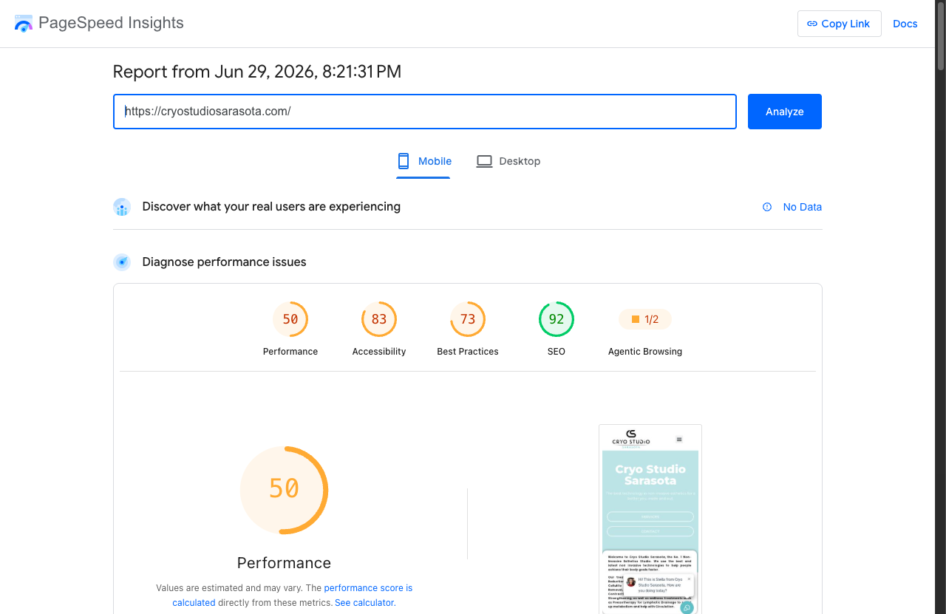The width and height of the screenshot is (946, 614).
Task: Click the No Data link
Action: click(x=802, y=207)
